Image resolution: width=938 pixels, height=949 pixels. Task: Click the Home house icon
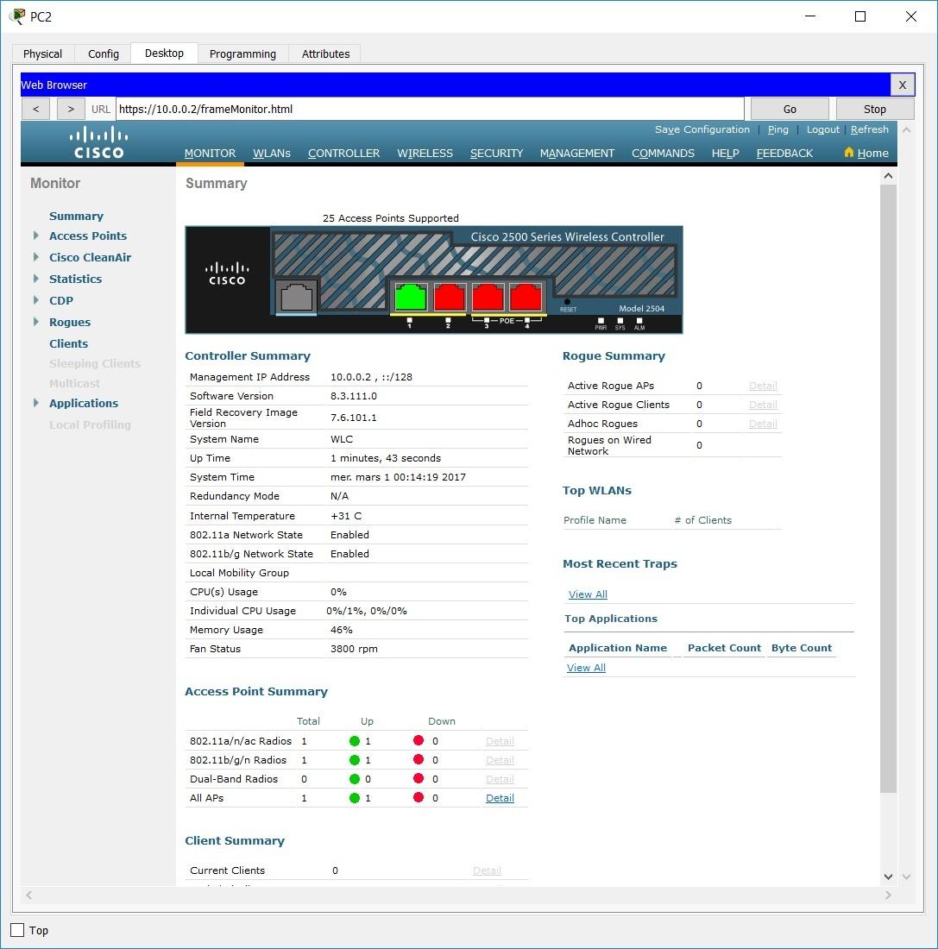coord(849,153)
